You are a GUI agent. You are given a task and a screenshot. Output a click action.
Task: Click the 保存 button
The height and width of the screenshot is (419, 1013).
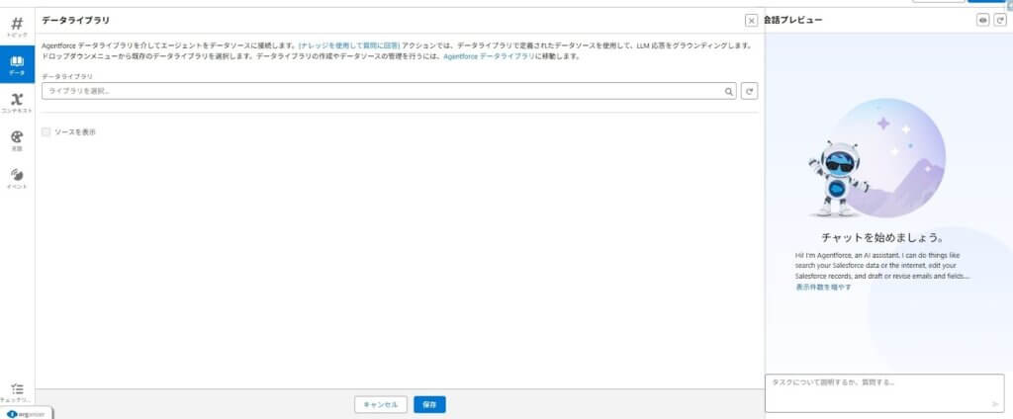click(429, 405)
